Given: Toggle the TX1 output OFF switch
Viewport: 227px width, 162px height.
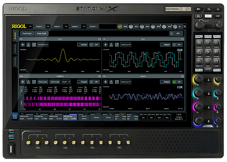Looking at the screenshot, I should pos(95,45).
